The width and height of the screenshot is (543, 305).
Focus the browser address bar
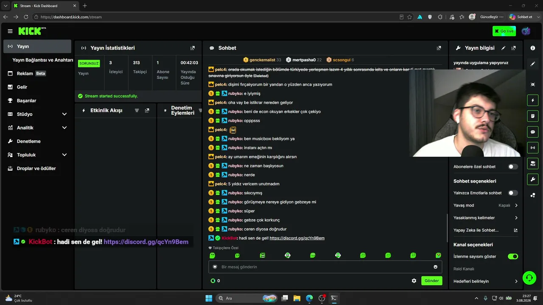click(x=216, y=17)
